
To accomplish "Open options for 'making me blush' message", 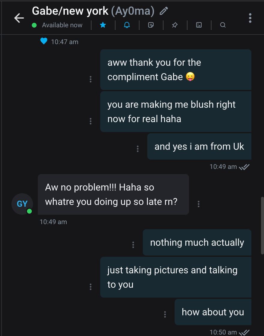I will click(x=91, y=121).
